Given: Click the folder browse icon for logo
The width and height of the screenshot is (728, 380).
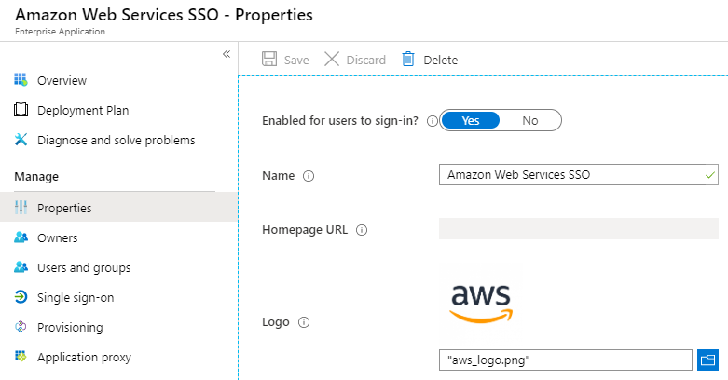Looking at the screenshot, I should [707, 359].
